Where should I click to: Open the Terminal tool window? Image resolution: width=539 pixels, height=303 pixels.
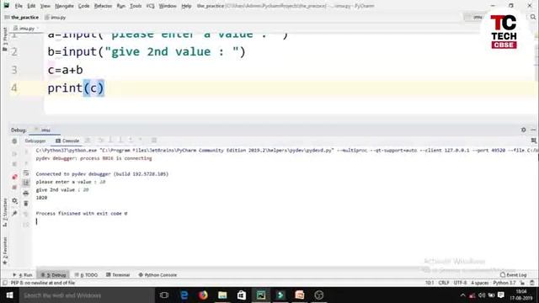[118, 275]
